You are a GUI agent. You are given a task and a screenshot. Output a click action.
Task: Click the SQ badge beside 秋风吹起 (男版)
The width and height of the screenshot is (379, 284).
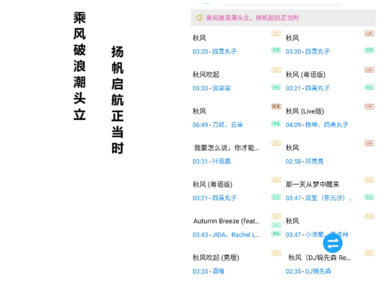(276, 253)
